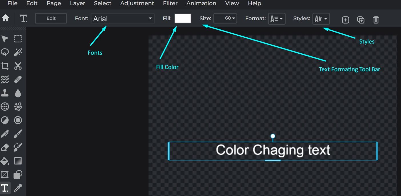
Task: Open the Fill color swatch
Action: tap(183, 18)
